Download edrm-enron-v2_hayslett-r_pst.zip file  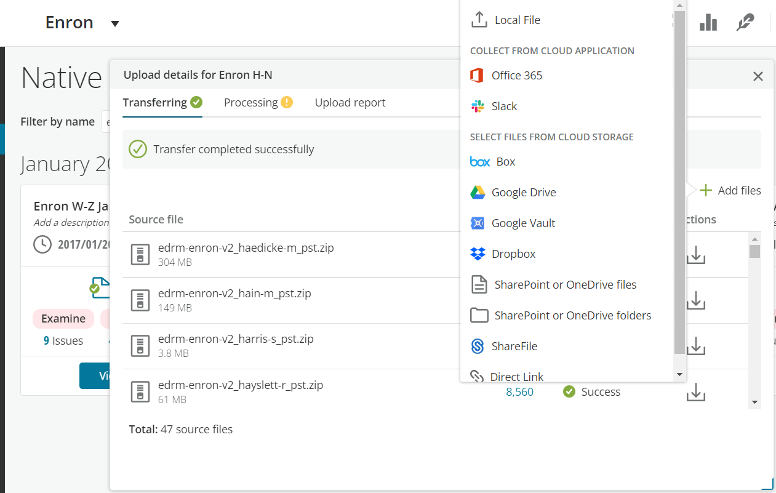click(x=695, y=392)
